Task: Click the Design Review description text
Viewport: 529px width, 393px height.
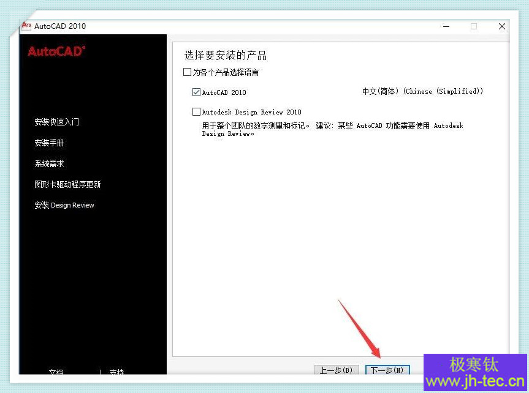Action: click(332, 129)
